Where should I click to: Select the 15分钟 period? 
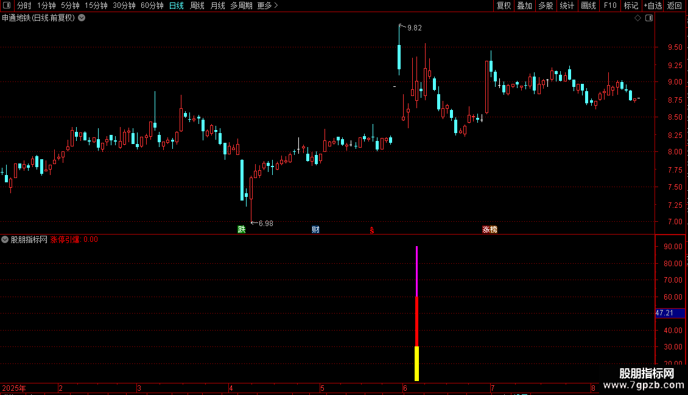(96, 5)
